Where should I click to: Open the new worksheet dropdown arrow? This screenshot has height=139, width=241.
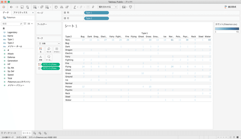[x=38, y=7]
